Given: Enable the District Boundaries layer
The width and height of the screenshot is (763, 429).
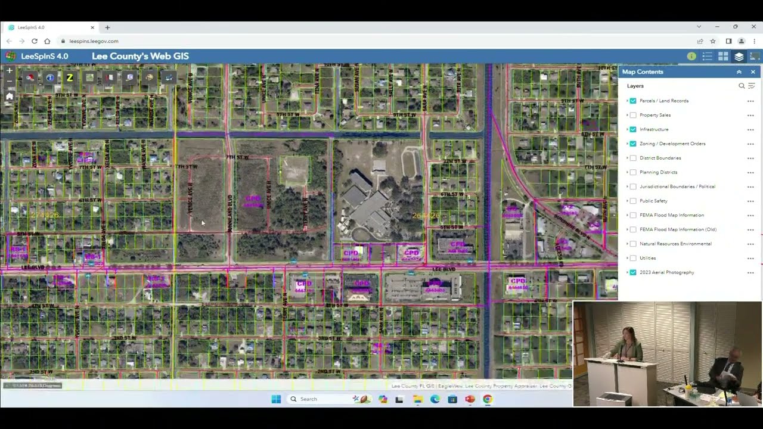Looking at the screenshot, I should pyautogui.click(x=633, y=158).
